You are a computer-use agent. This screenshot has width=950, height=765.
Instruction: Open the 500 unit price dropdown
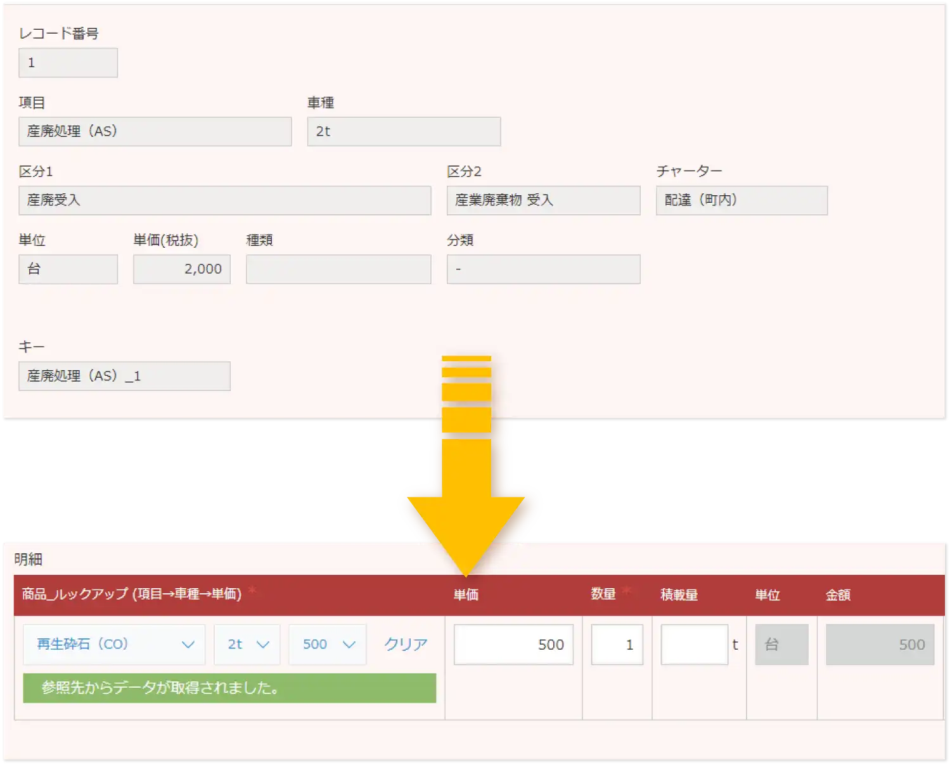click(328, 645)
